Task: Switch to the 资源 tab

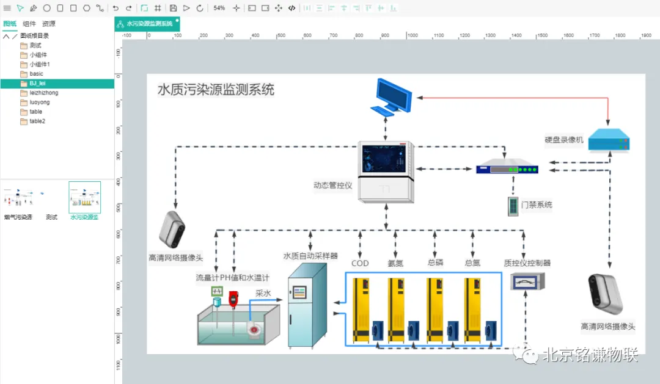Action: (x=49, y=24)
